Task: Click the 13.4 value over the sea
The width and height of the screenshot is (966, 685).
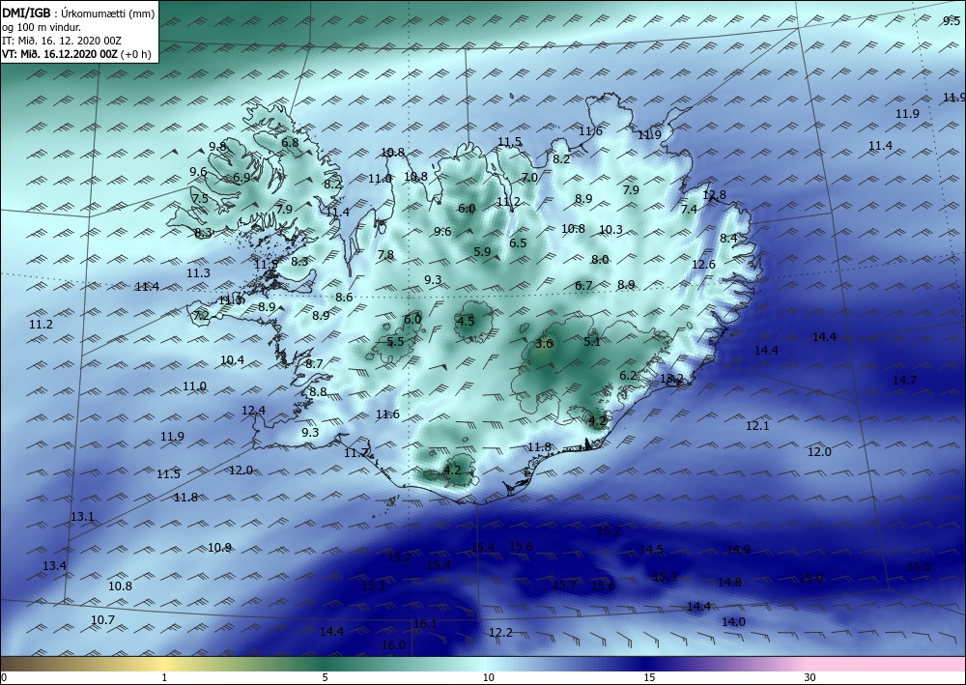Action: [55, 565]
